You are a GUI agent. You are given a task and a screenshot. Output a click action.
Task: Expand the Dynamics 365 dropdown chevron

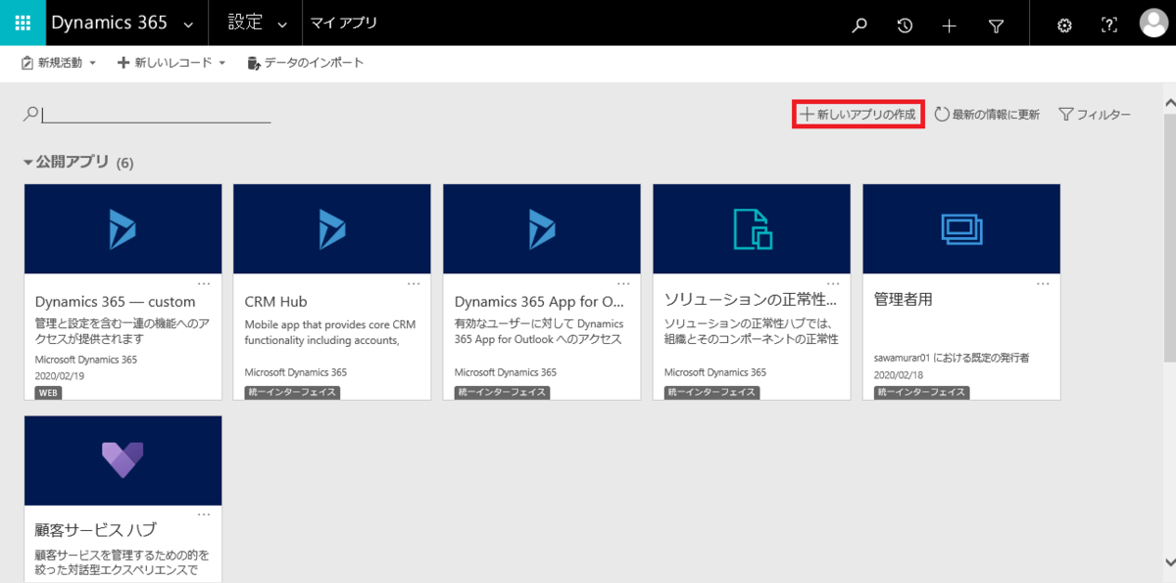tap(188, 24)
